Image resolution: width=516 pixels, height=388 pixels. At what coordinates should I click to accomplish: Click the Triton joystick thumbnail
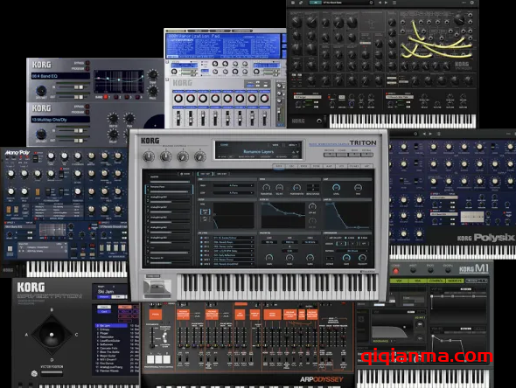click(157, 288)
